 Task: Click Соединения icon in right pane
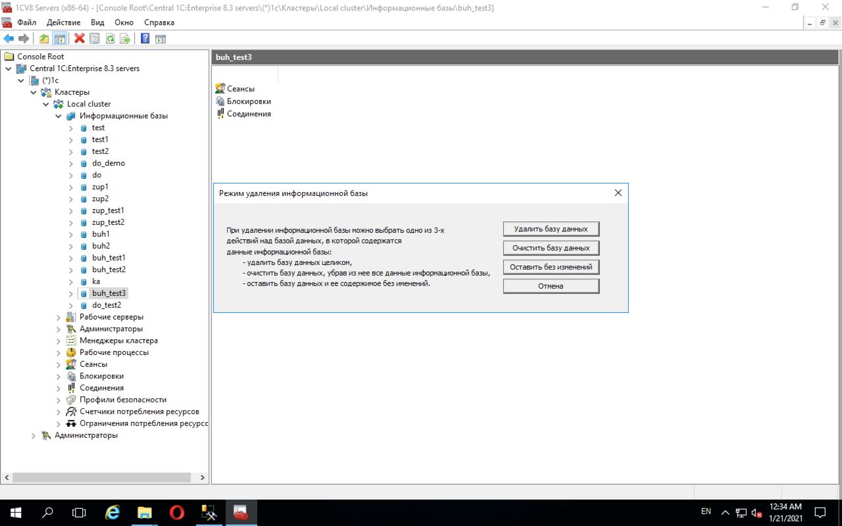[x=220, y=113]
